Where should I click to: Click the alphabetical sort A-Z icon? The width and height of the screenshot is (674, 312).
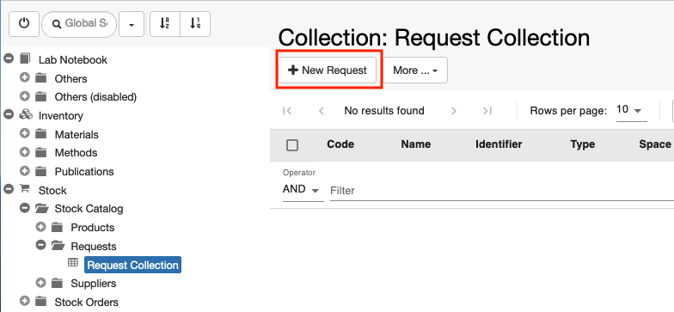(165, 24)
